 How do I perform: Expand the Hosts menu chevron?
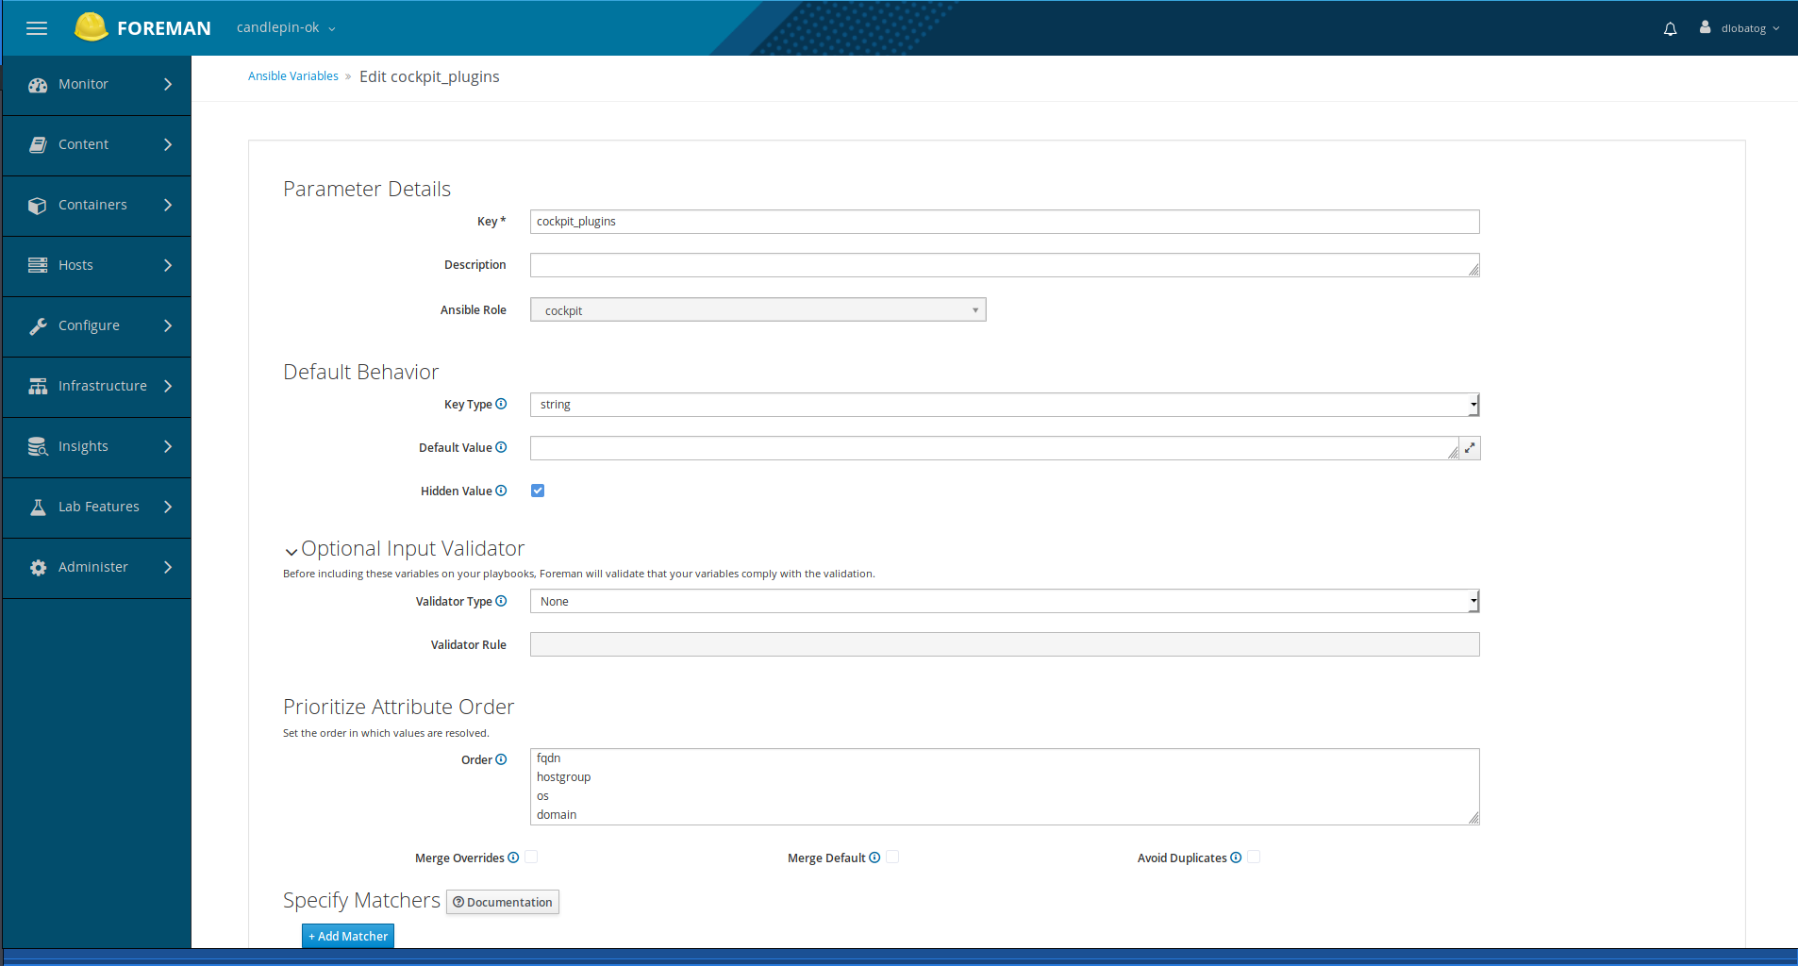pos(168,265)
